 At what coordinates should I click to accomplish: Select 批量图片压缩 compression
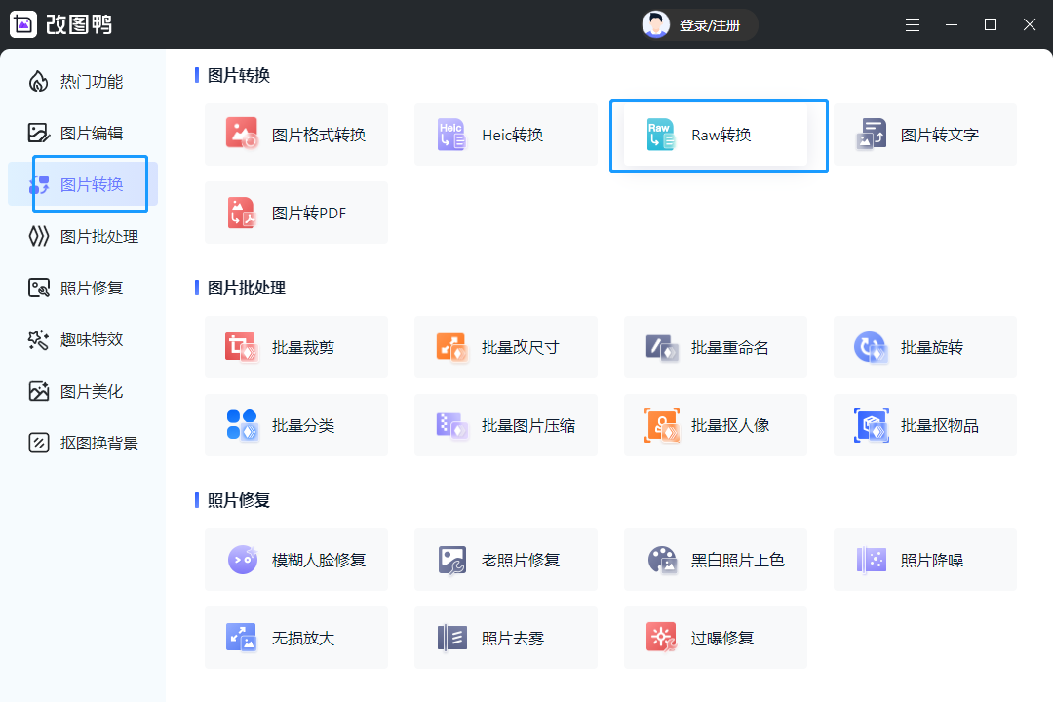(x=505, y=425)
